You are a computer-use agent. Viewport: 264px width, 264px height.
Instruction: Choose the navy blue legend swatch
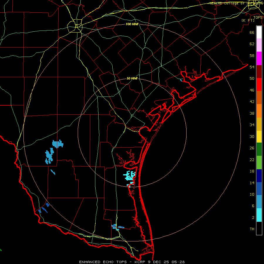coord(259,176)
